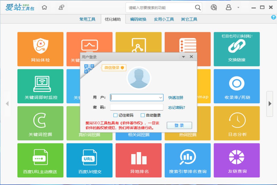Select the 异地排名 remote ranking tool
The width and height of the screenshot is (277, 185).
(x=138, y=160)
